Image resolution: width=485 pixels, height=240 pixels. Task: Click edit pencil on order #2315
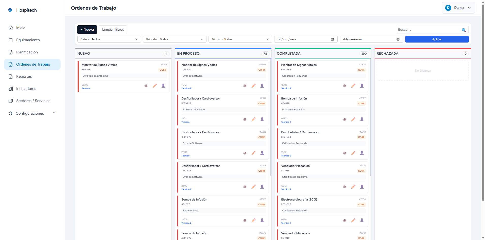353,187
